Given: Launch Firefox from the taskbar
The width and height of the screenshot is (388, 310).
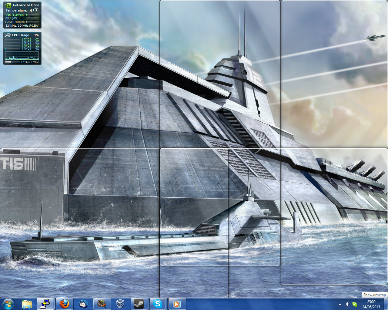Looking at the screenshot, I should [64, 304].
